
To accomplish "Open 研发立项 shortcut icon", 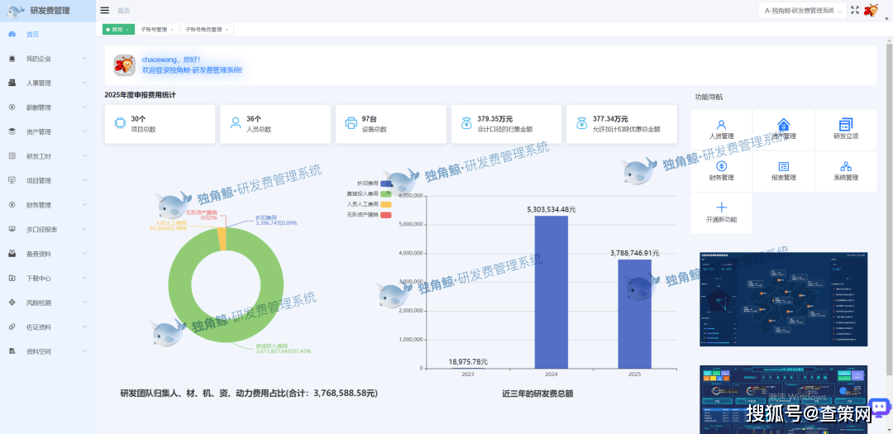I will coord(845,125).
